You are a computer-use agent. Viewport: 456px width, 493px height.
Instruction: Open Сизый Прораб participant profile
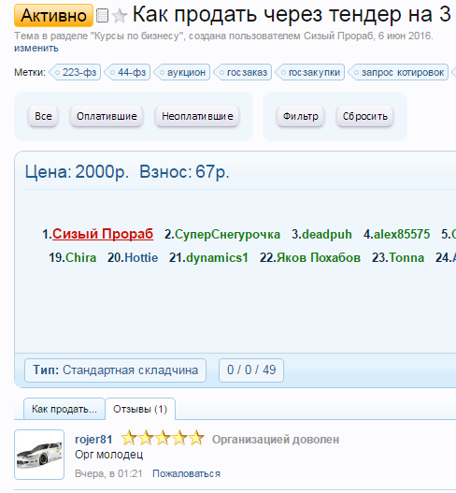point(103,234)
